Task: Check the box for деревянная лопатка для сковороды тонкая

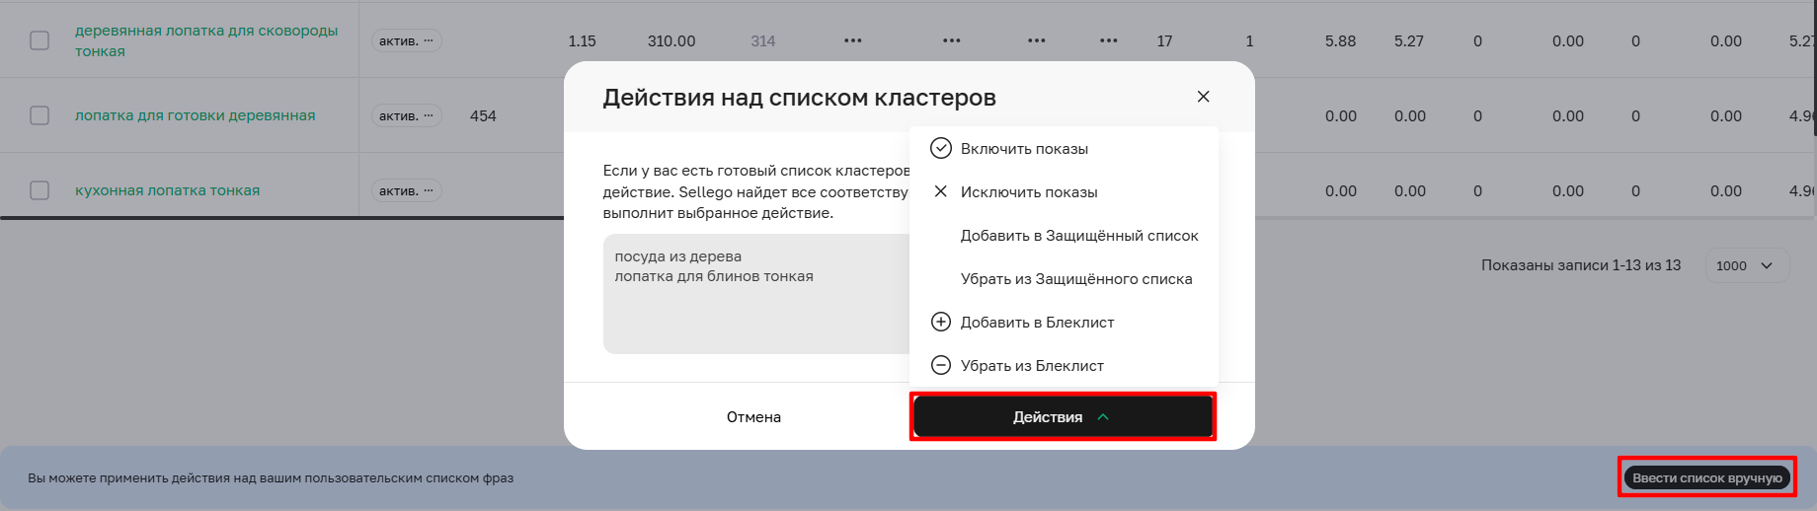Action: 39,40
